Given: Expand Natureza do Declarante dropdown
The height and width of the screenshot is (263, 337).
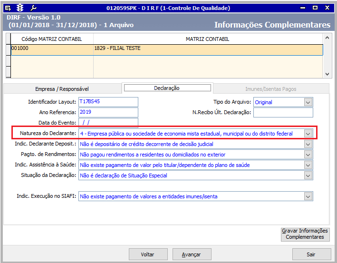Looking at the screenshot, I should [x=308, y=134].
